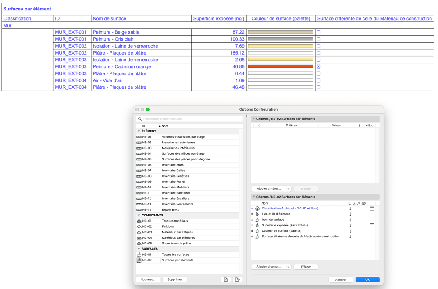438x289 pixels.
Task: Open the Ajouter critères dropdown
Action: (x=271, y=189)
